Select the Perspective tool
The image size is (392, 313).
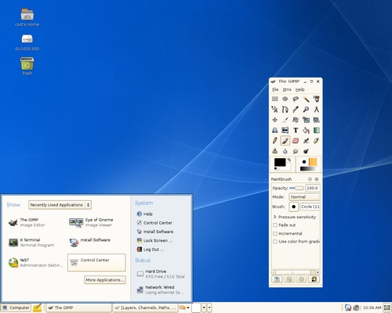[x=274, y=130]
